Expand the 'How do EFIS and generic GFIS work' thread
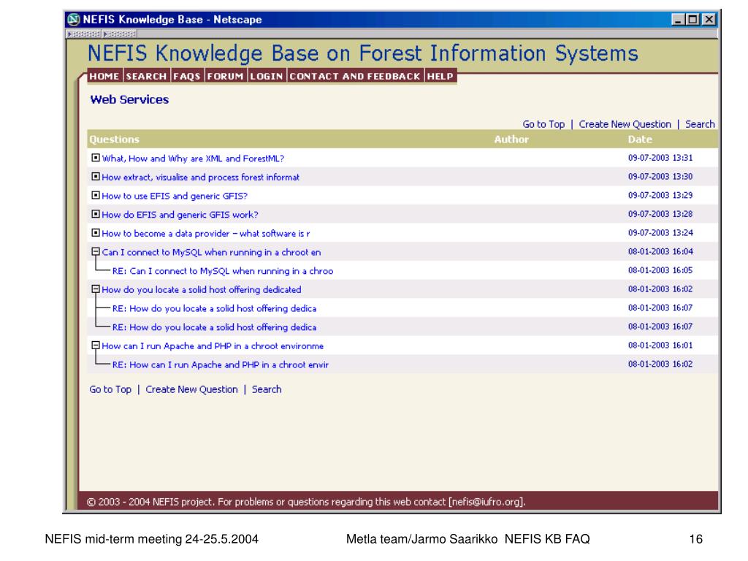 point(96,214)
